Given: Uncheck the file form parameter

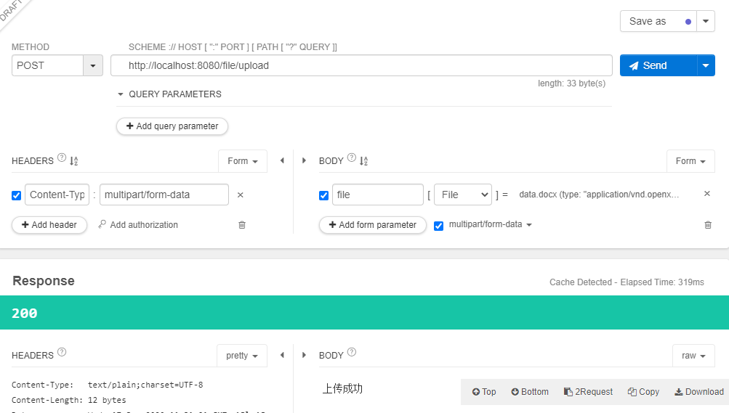Looking at the screenshot, I should point(324,195).
